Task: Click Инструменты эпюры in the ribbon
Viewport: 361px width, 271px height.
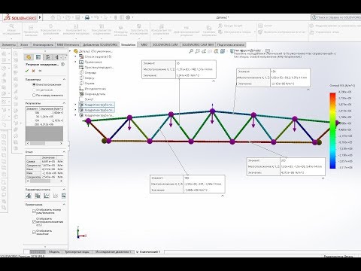Action: click(x=235, y=32)
